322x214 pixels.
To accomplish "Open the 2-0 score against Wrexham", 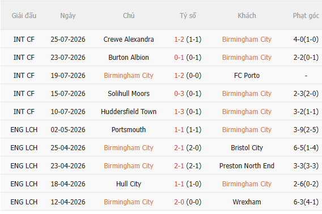I will [179, 202].
